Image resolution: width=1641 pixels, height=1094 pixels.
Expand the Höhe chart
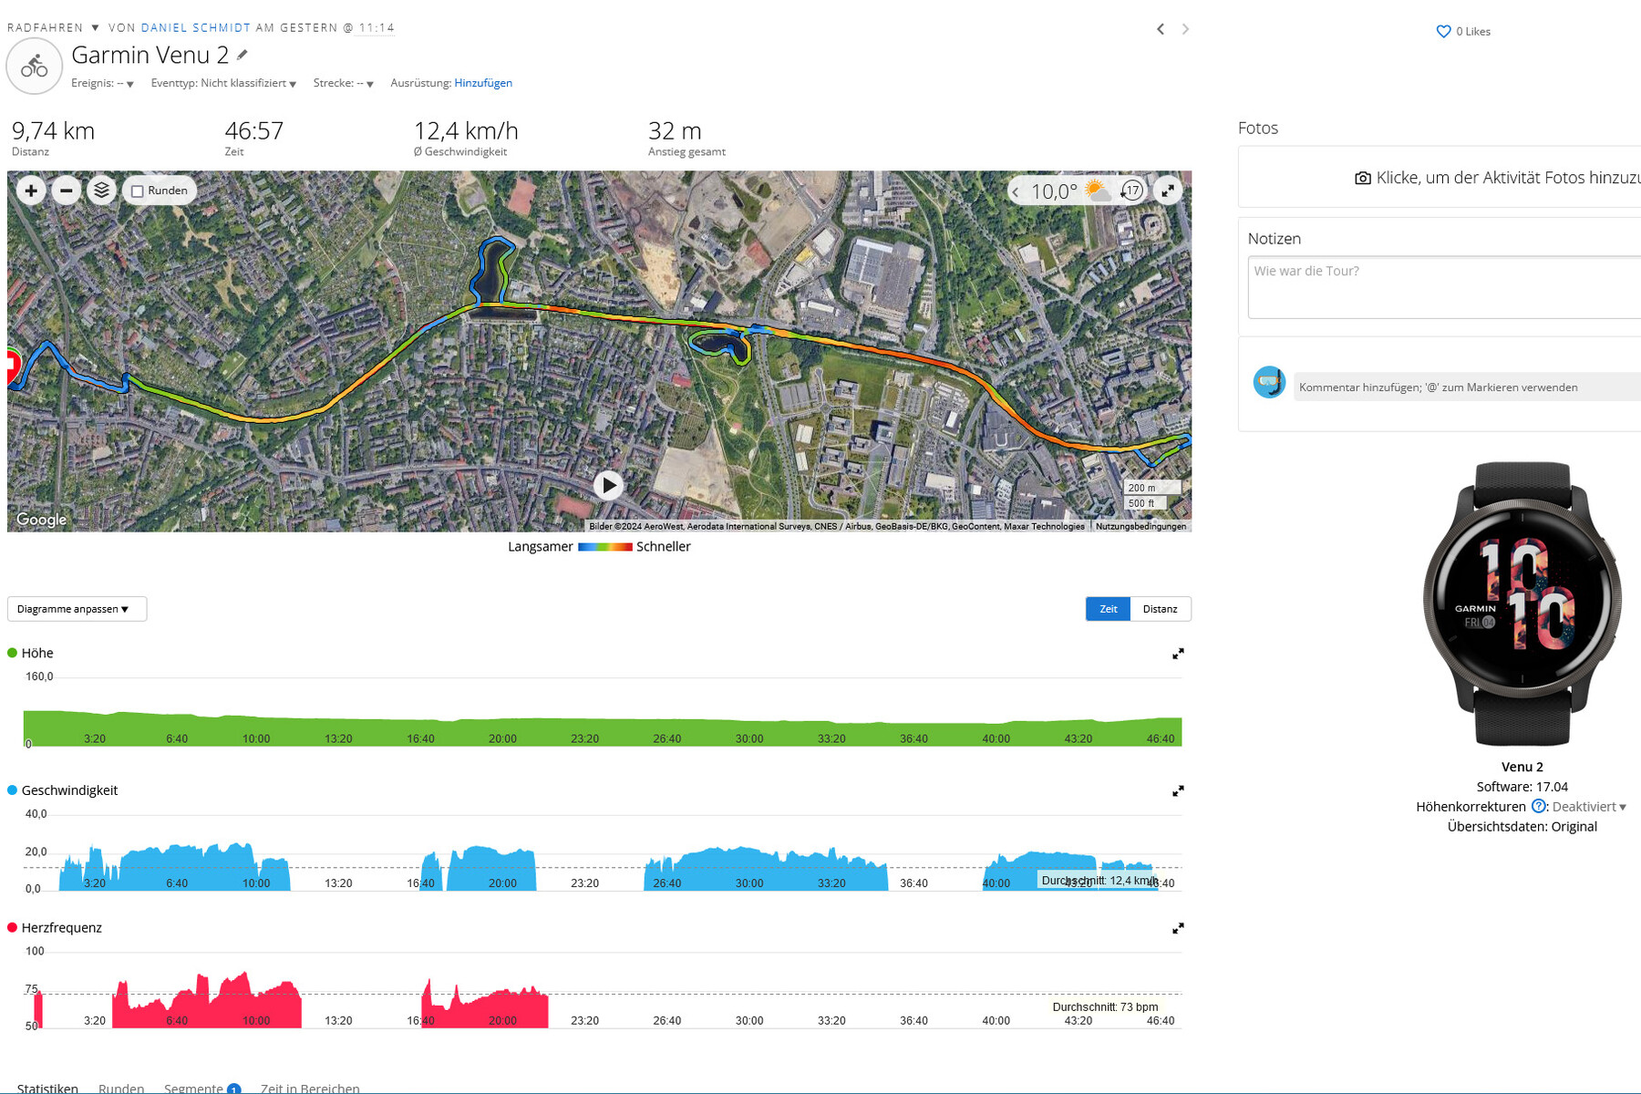(1178, 654)
